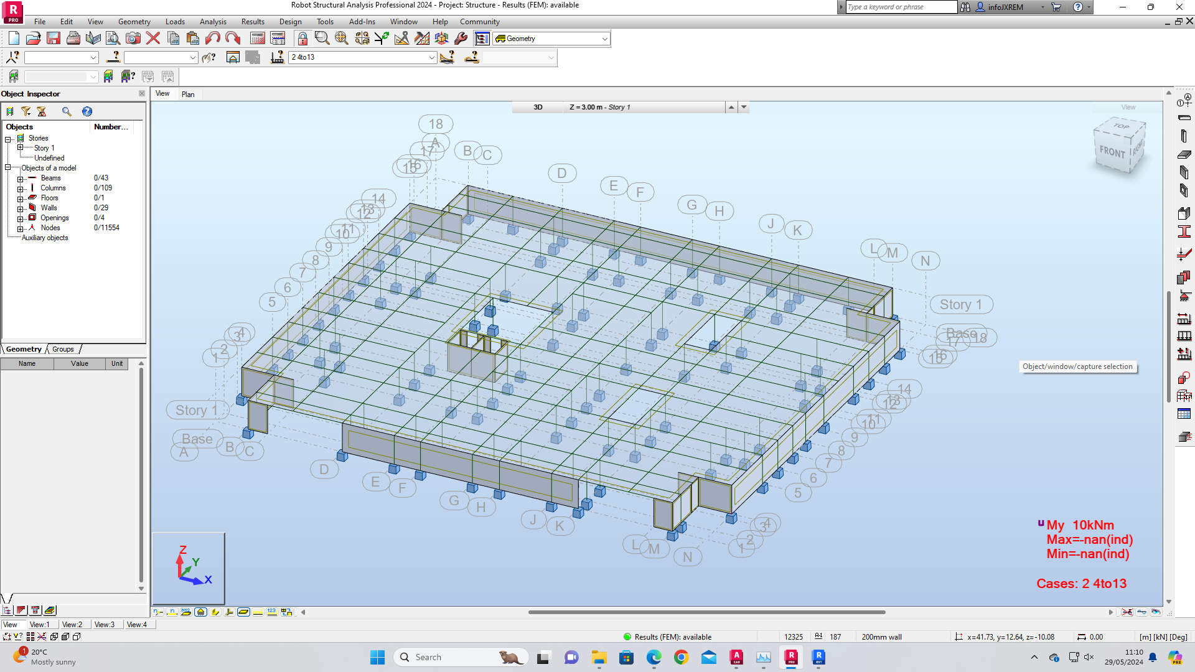This screenshot has width=1195, height=672.
Task: Expand the Columns tree item in Object Inspector
Action: tap(21, 187)
